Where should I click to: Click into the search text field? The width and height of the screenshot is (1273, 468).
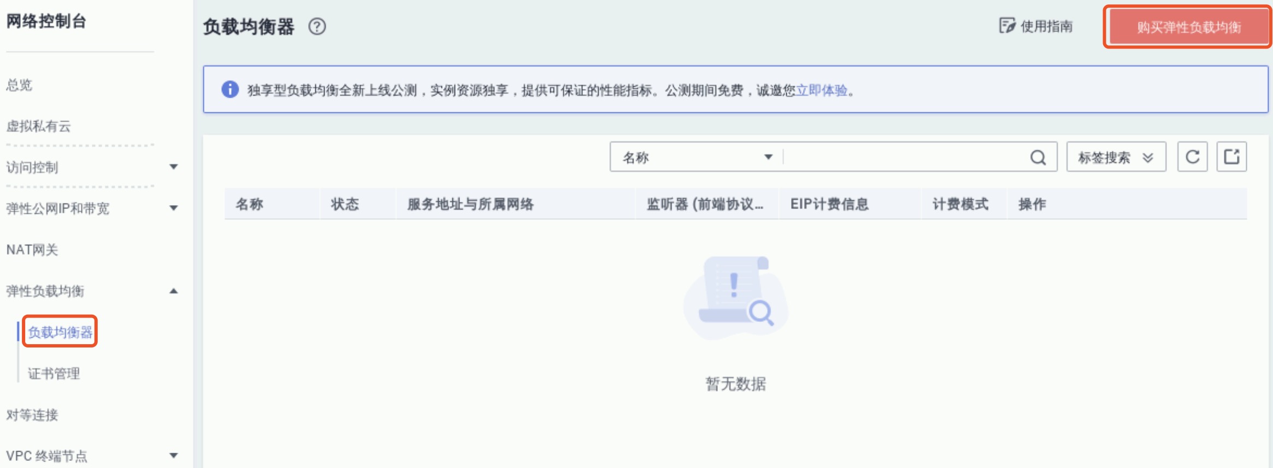(x=904, y=158)
